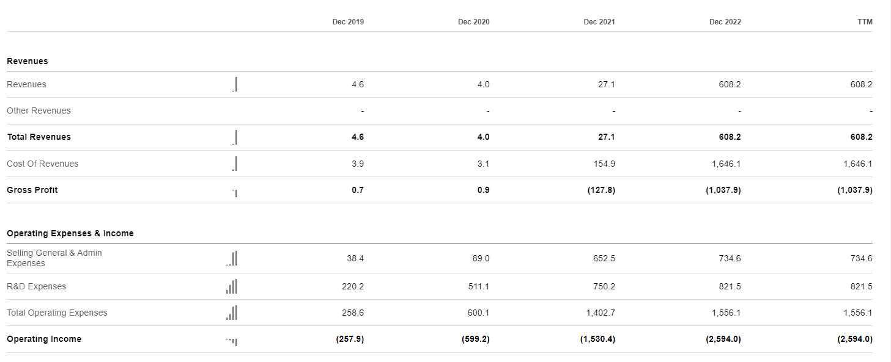Select the Dec 2019 column header

(x=348, y=22)
